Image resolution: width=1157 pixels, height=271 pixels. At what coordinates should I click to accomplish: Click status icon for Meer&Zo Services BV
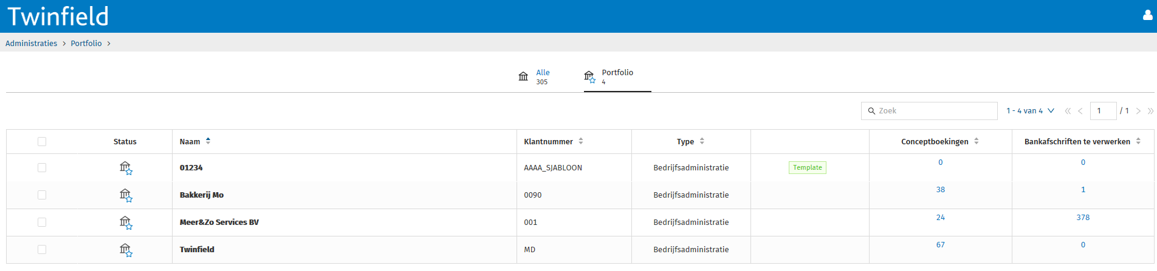tap(126, 222)
